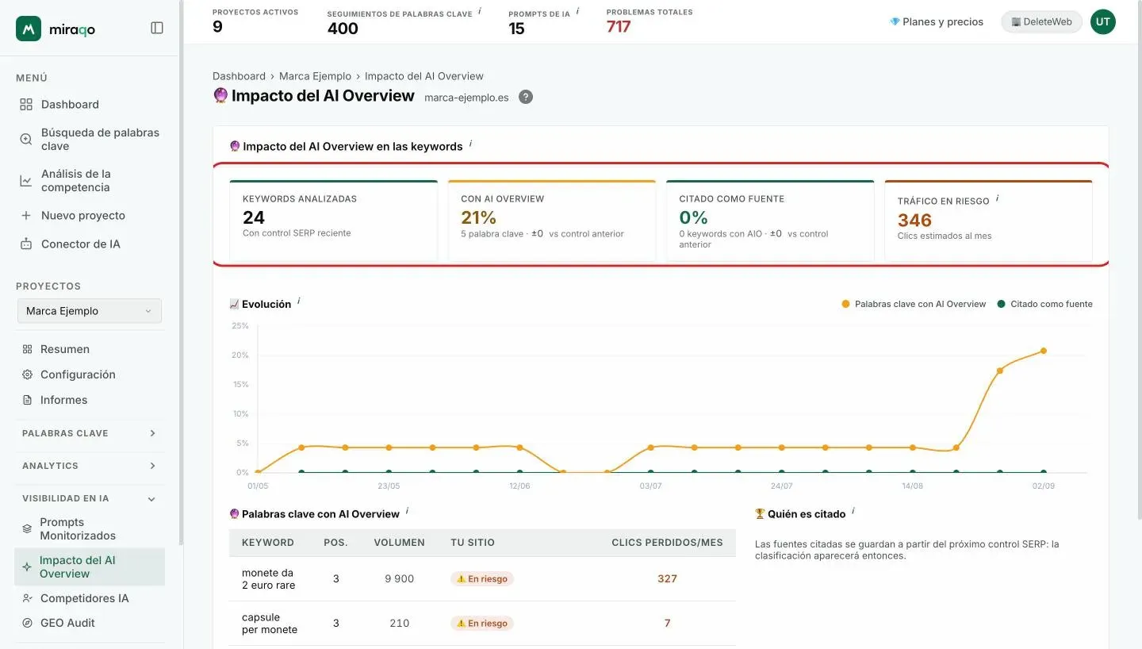Click the compass icon for GEO Audit

coord(28,623)
